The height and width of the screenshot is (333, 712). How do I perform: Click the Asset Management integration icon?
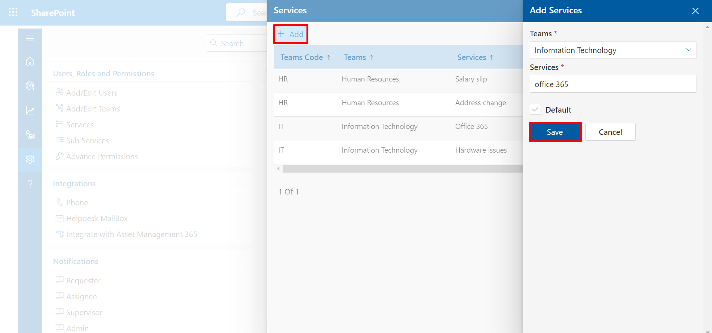(x=59, y=234)
